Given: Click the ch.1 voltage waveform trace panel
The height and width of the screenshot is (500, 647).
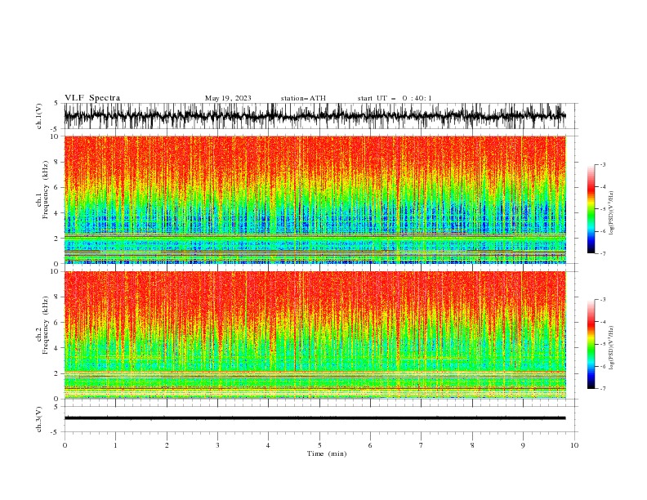Looking at the screenshot, I should [320, 116].
